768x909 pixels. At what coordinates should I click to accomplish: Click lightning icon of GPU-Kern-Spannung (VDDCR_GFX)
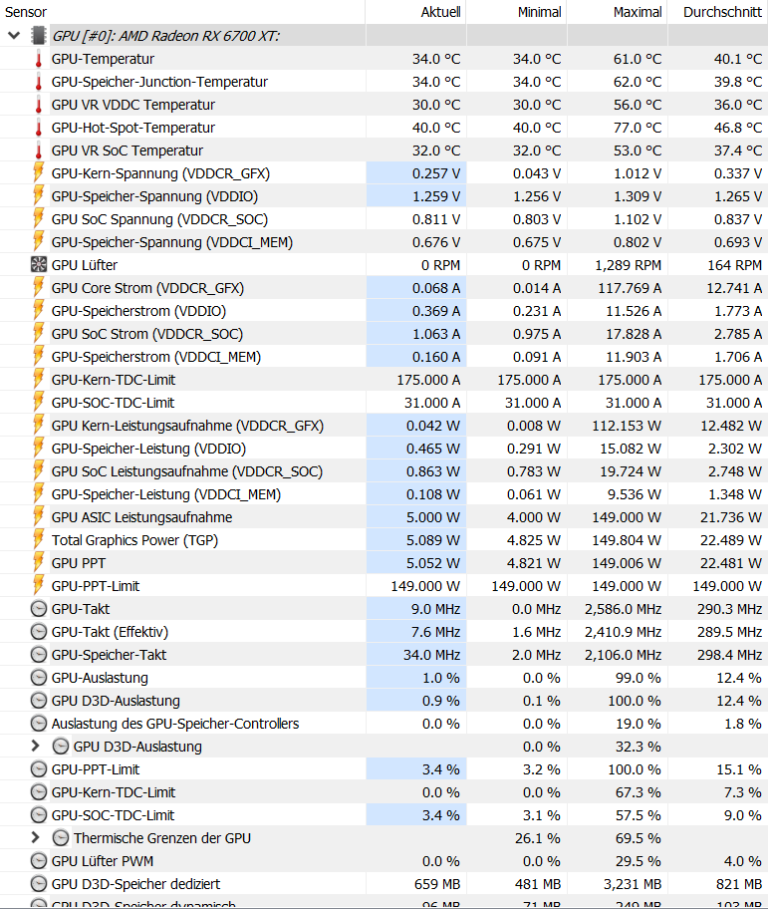[38, 173]
